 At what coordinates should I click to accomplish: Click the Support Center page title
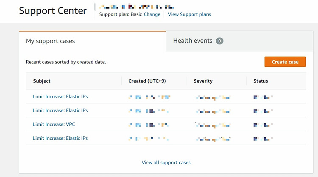(53, 11)
